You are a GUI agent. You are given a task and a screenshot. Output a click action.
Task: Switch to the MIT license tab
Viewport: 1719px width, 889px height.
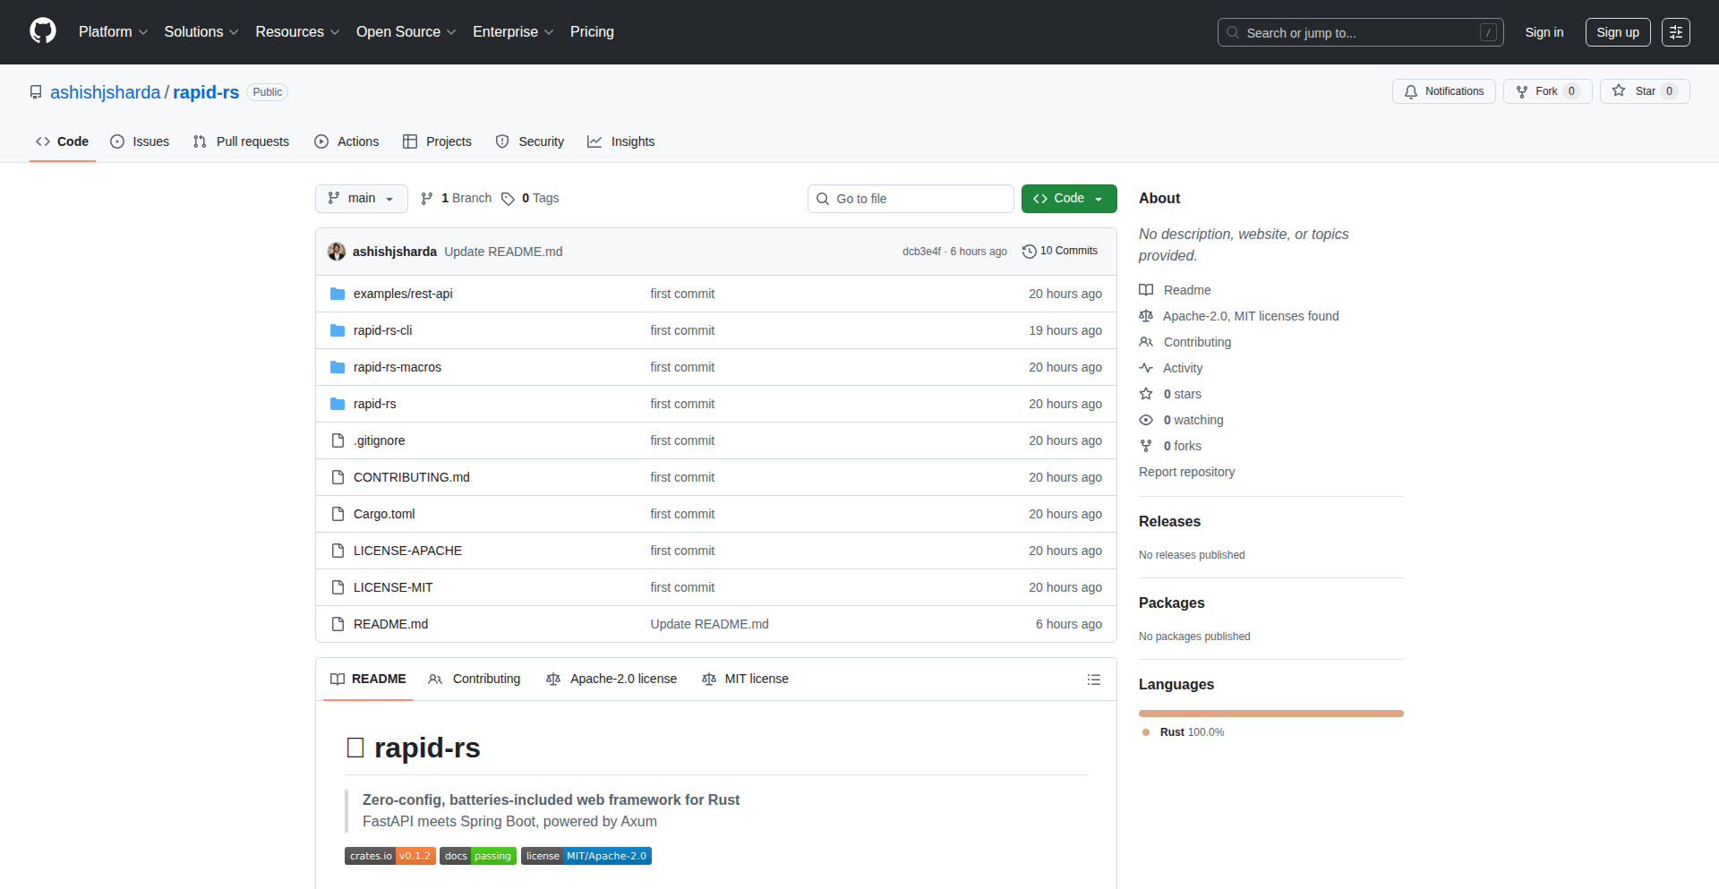[x=746, y=680]
